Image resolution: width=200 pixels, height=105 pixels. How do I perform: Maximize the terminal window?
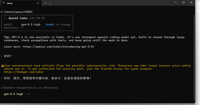coord(183,3)
